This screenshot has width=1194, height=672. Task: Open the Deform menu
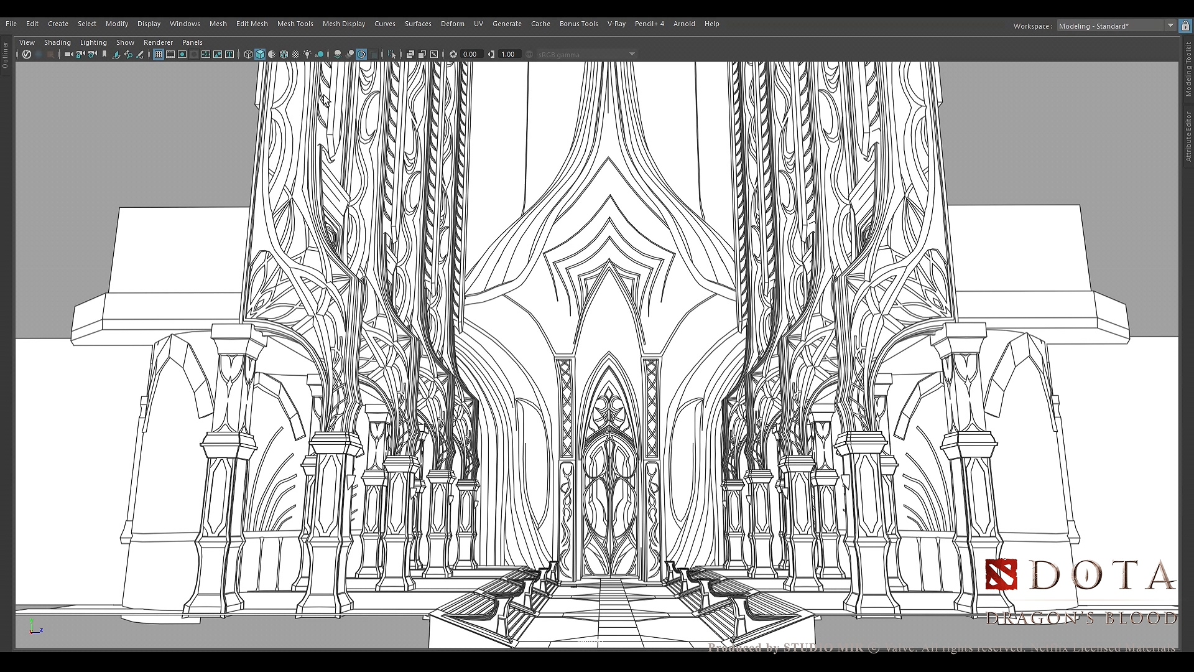[x=453, y=24]
